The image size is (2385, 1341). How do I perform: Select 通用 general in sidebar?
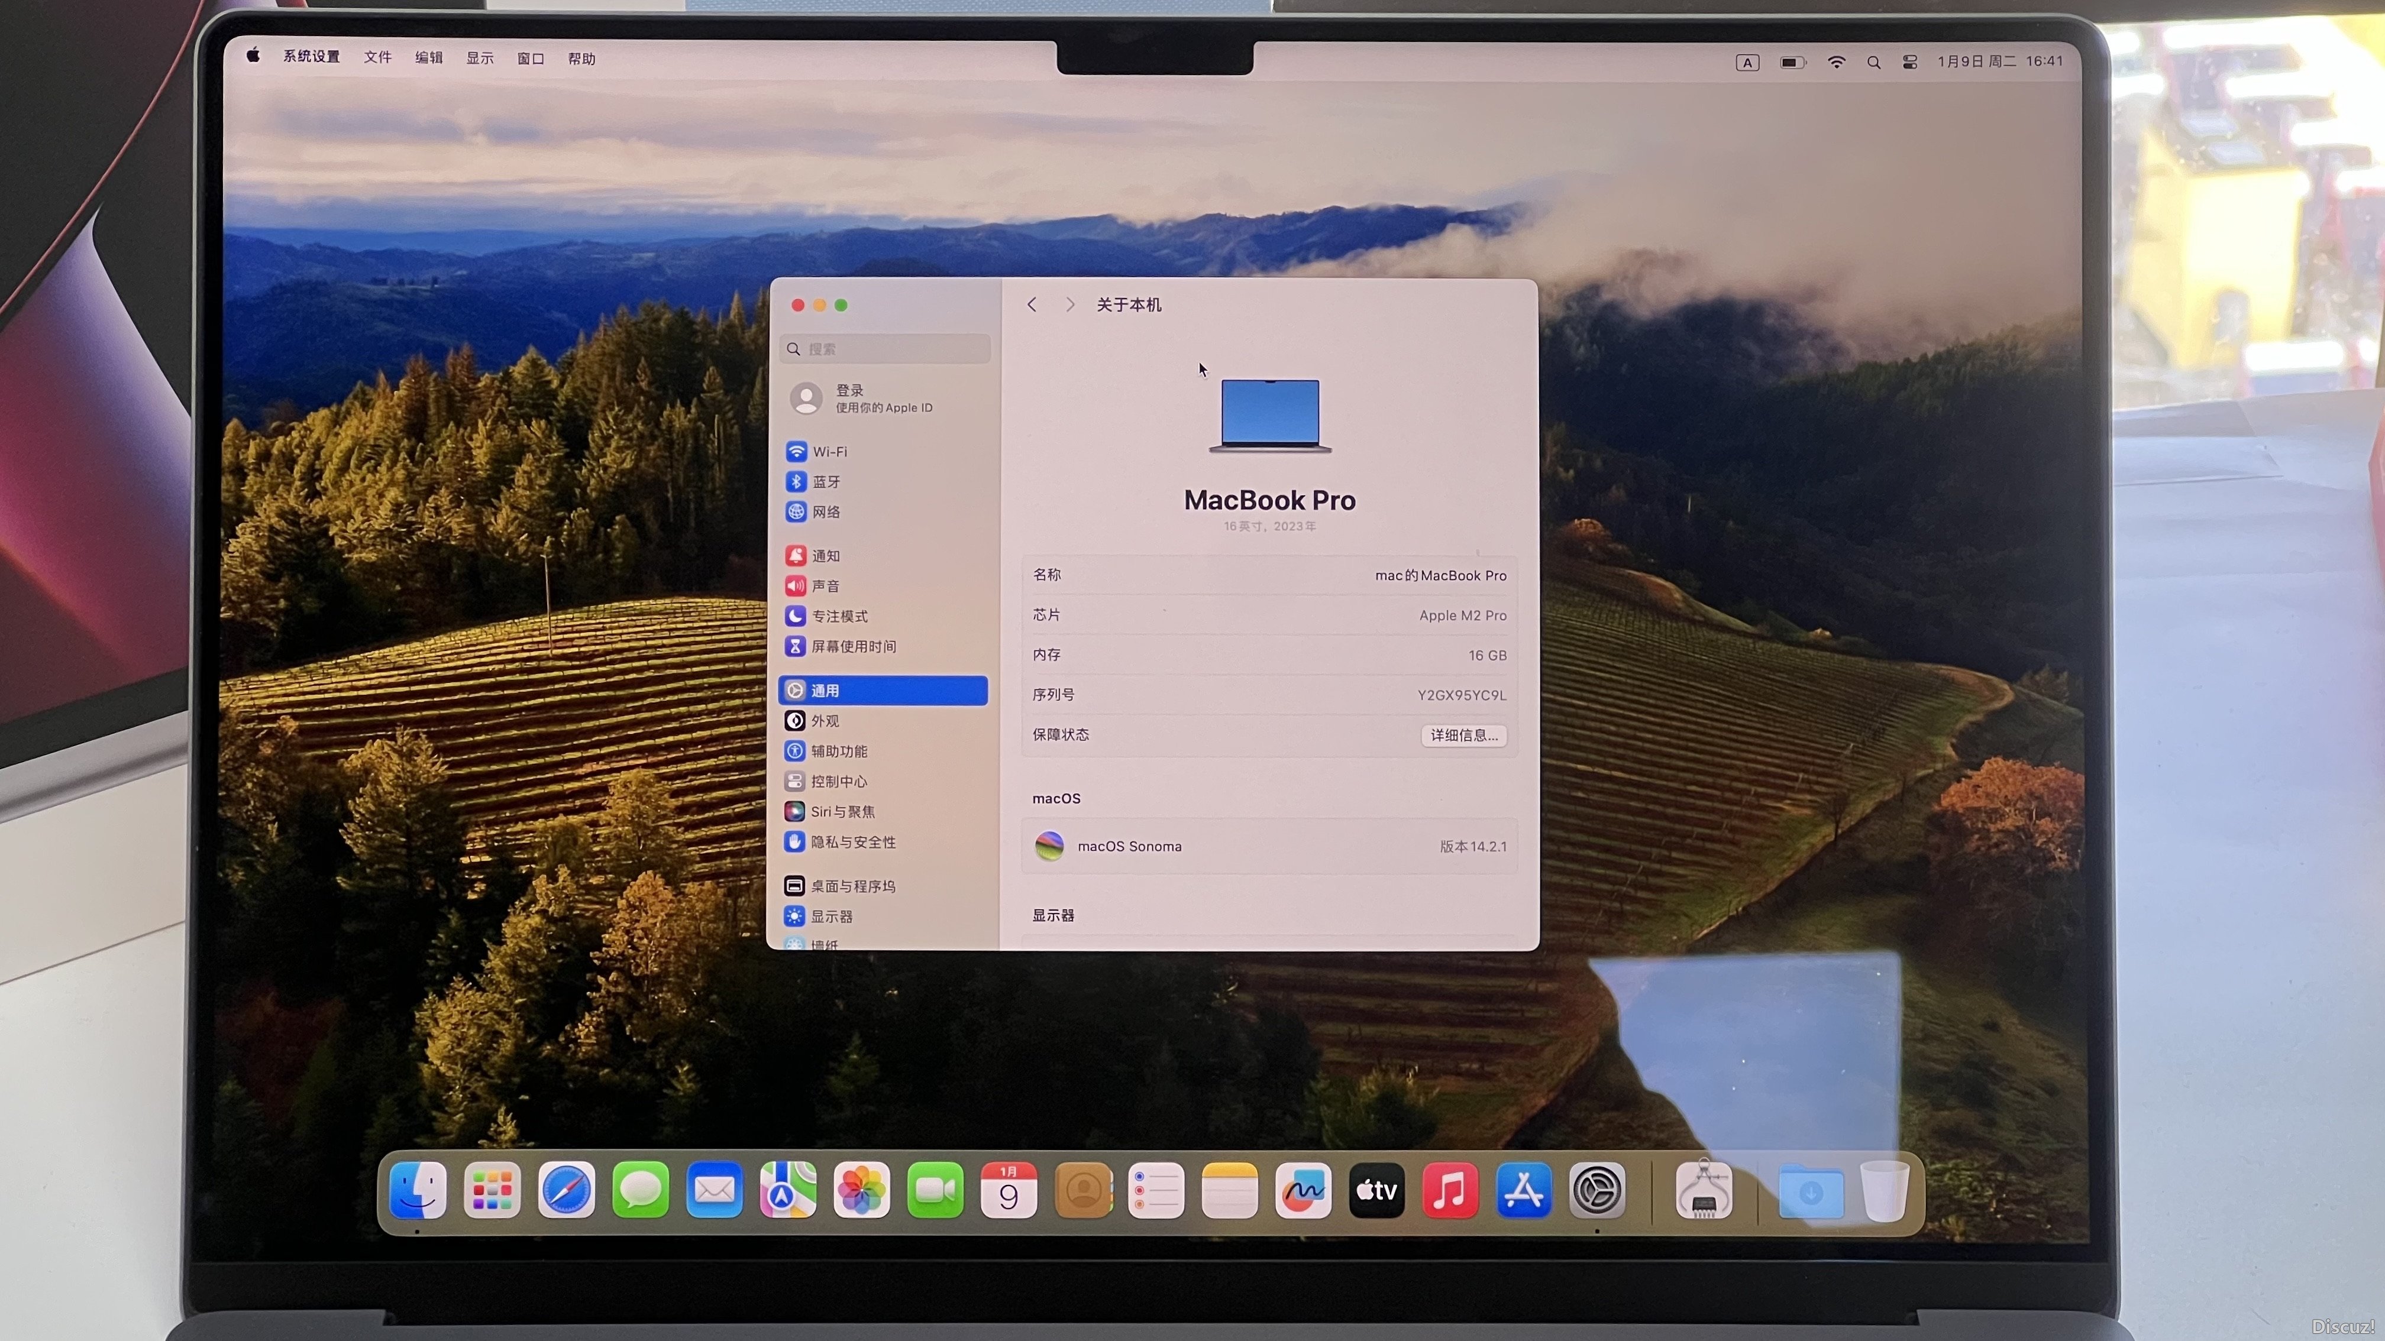[883, 691]
